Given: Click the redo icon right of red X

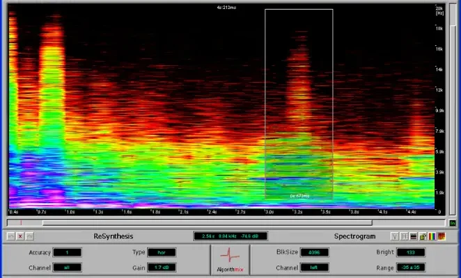Looking at the screenshot, I should pos(30,236).
